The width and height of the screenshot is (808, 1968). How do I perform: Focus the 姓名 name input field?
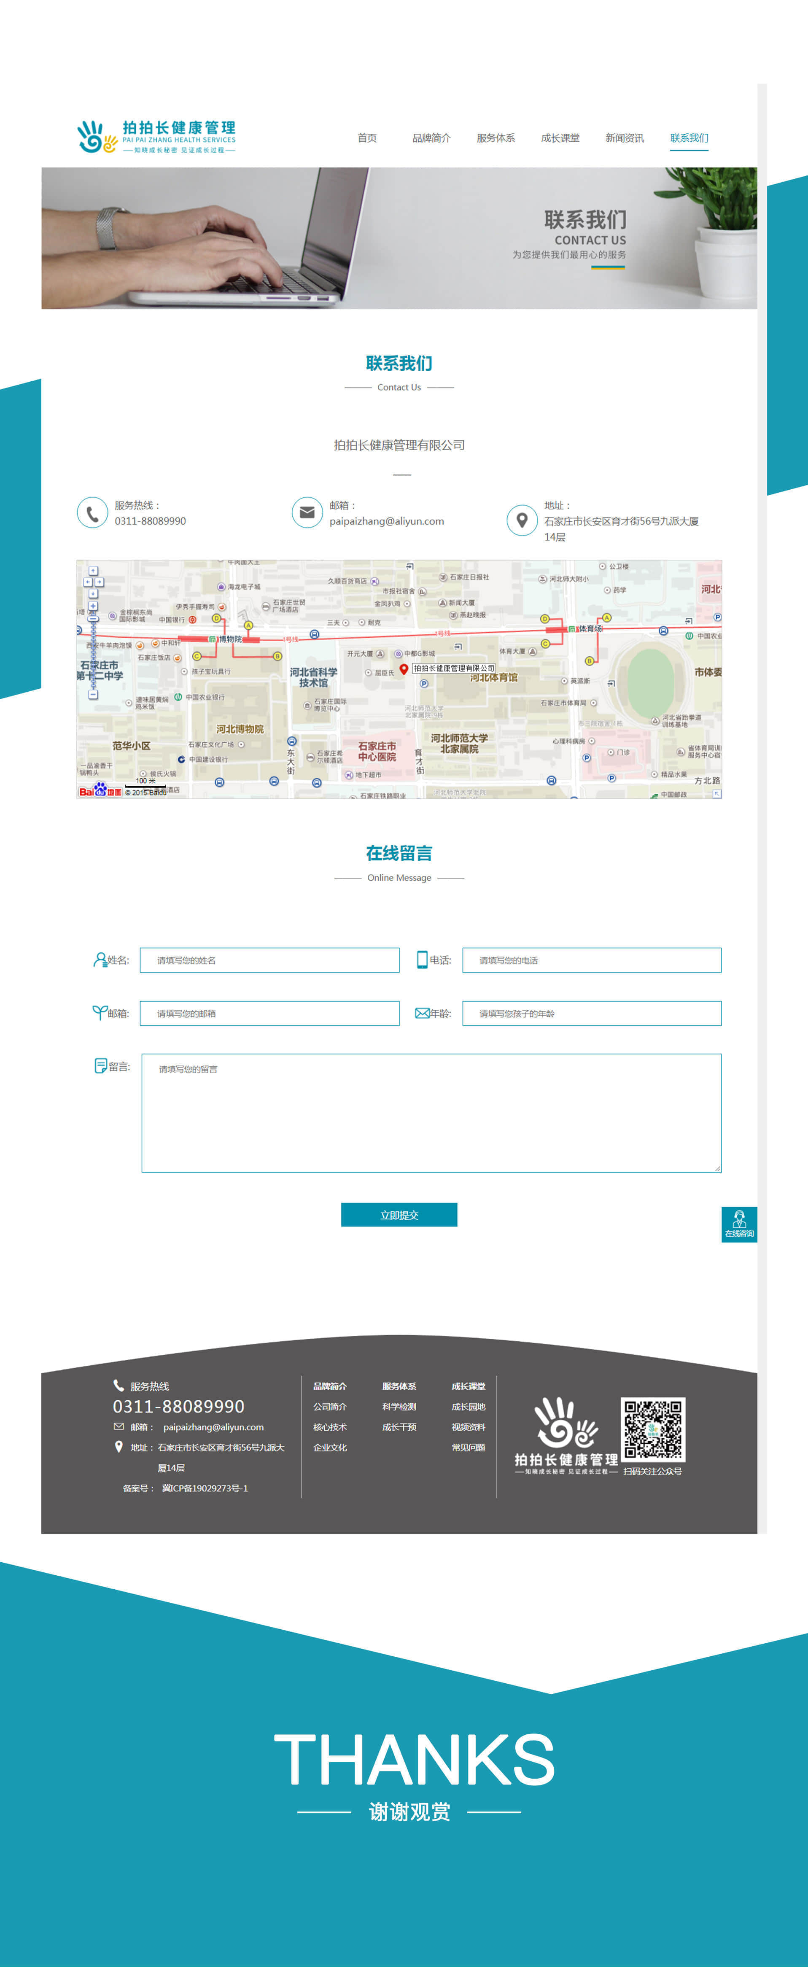click(269, 960)
